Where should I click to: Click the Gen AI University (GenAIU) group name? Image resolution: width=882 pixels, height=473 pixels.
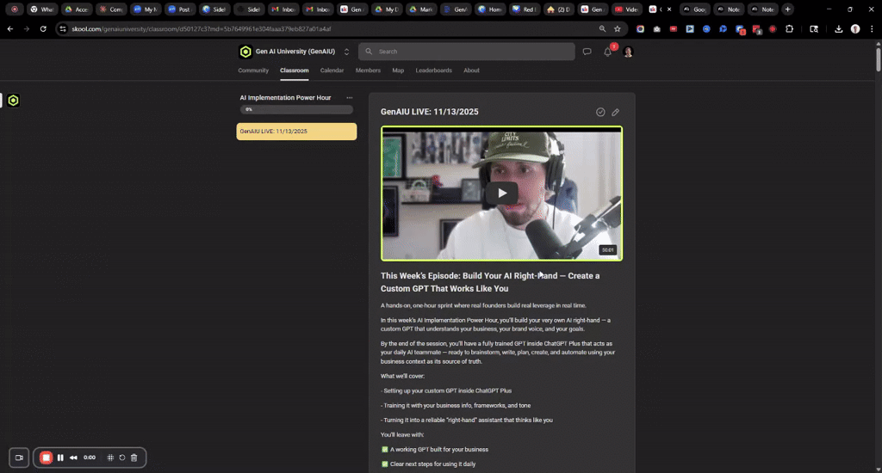click(295, 52)
